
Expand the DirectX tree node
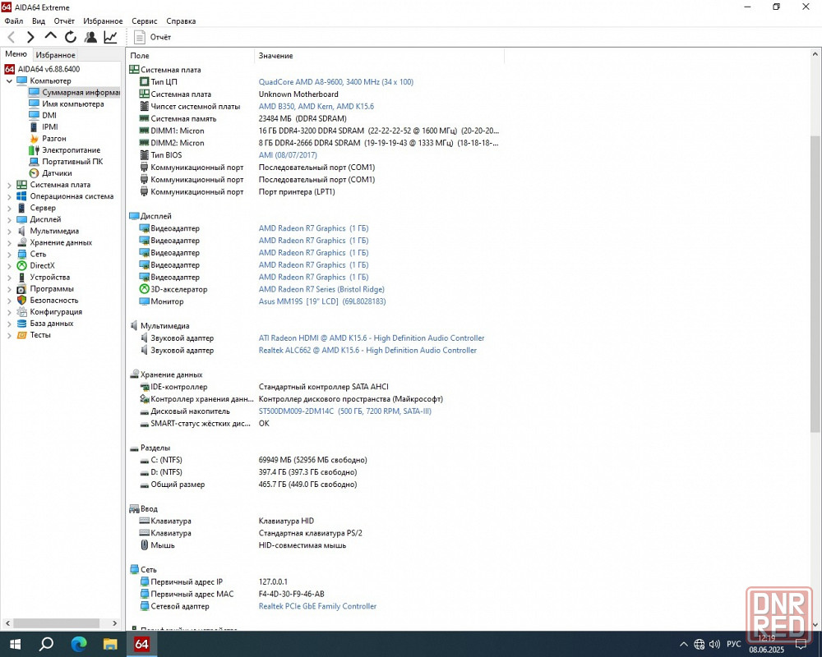pyautogui.click(x=9, y=265)
